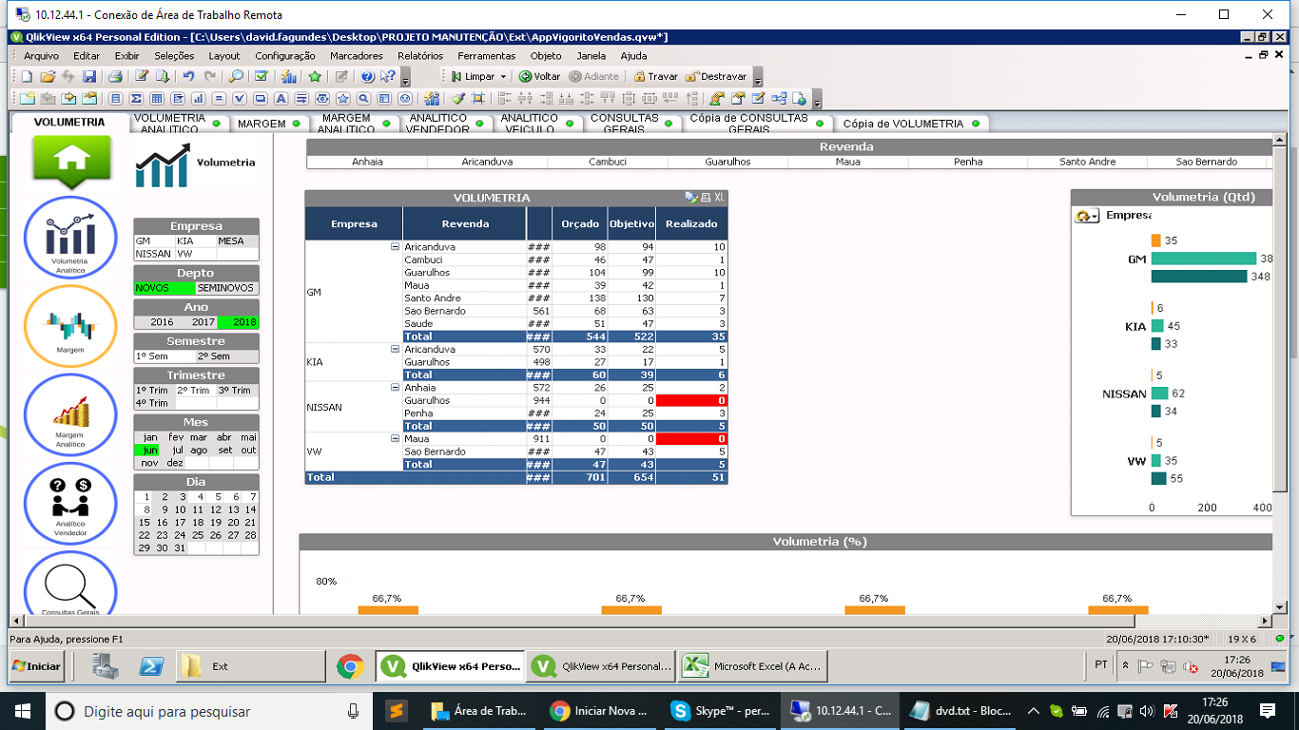Click the Voltar button
1299x730 pixels.
point(540,77)
